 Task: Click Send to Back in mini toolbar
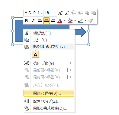click(x=94, y=13)
